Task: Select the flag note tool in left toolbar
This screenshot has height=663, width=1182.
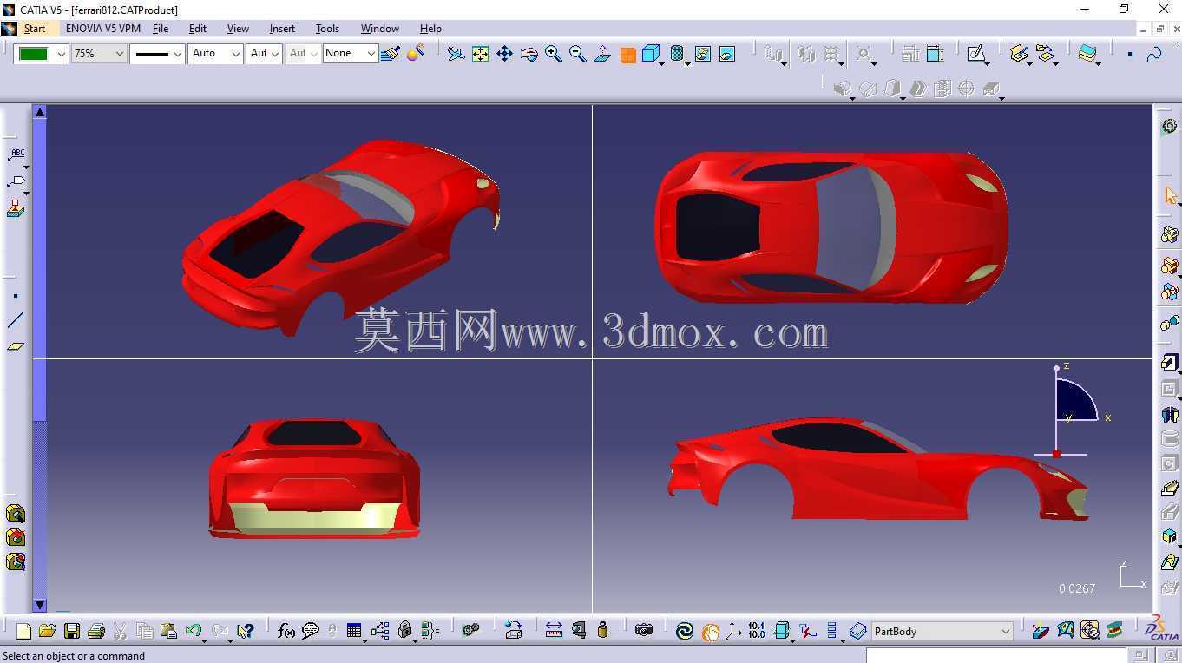Action: pos(16,181)
